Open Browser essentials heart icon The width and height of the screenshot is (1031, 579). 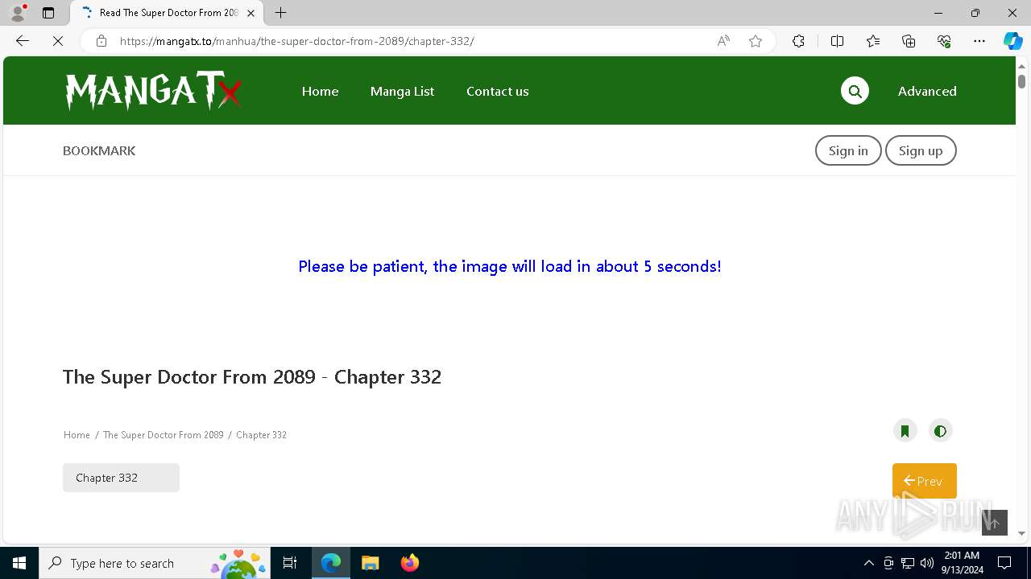pyautogui.click(x=944, y=41)
